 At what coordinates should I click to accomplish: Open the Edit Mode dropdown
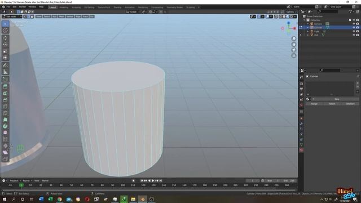tap(12, 16)
